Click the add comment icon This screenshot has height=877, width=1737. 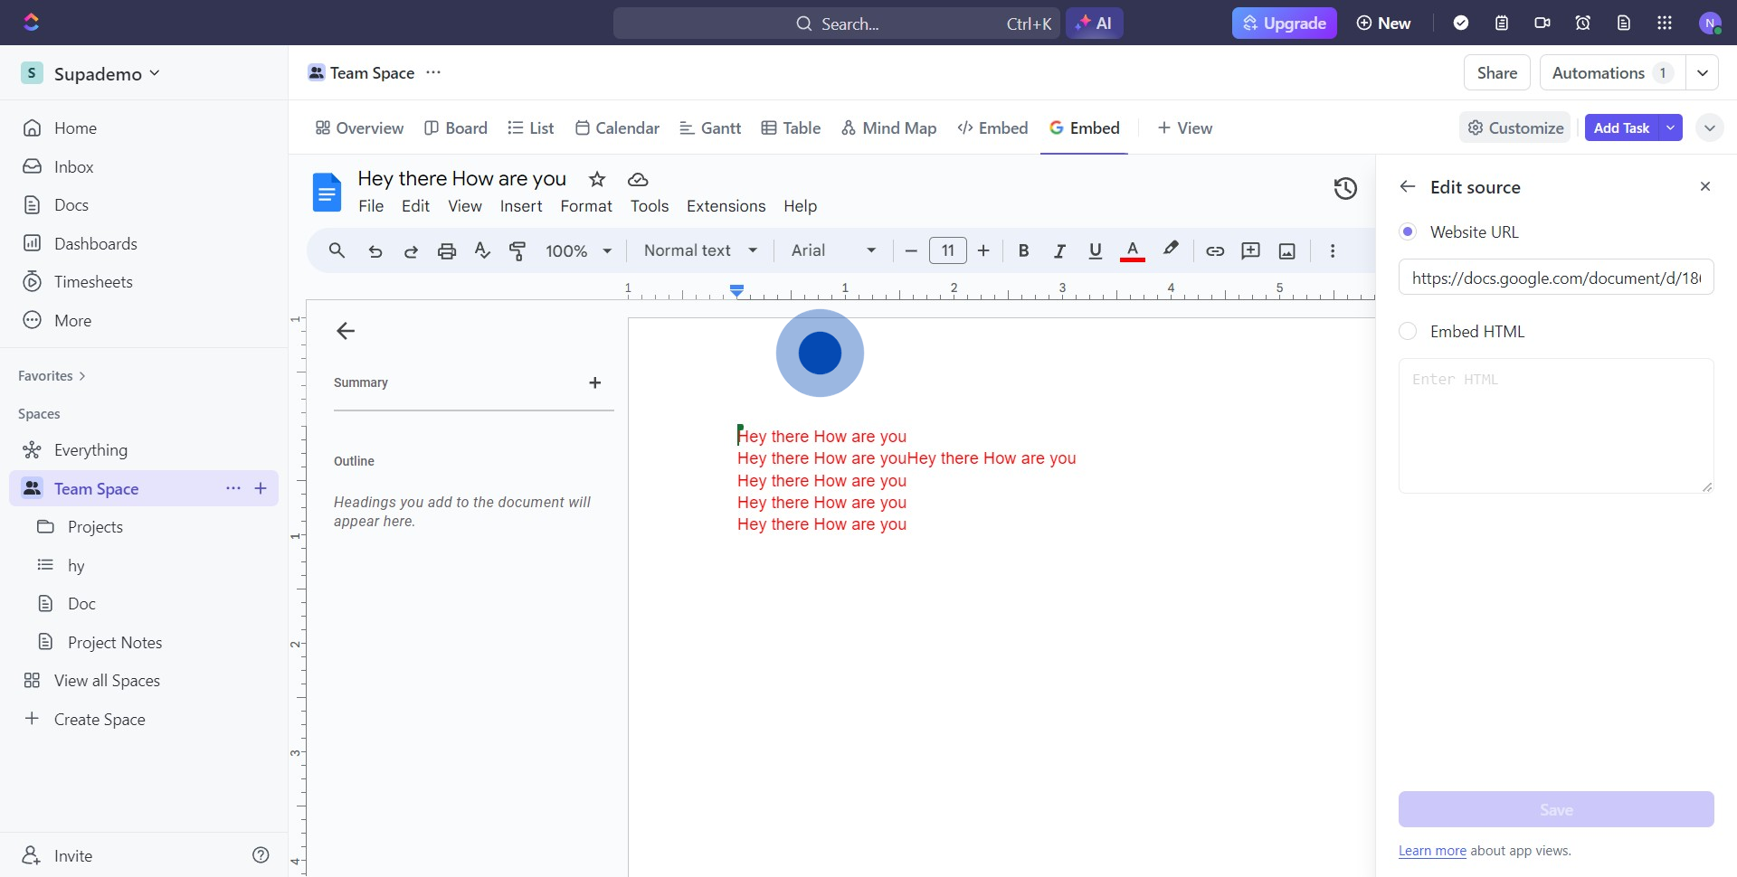[1251, 251]
